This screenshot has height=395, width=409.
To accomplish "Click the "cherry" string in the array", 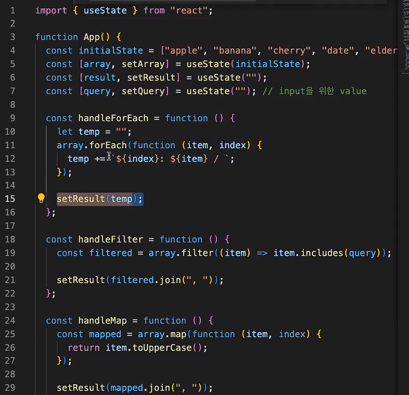I will (x=289, y=50).
